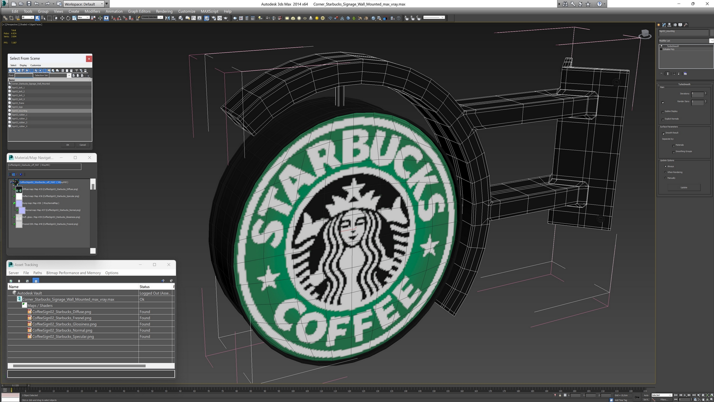The image size is (714, 402).
Task: Click the Update button in TurboSmooth
Action: (x=684, y=188)
